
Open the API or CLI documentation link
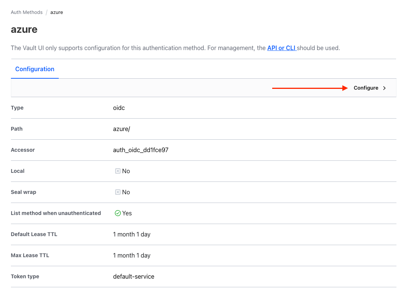(282, 48)
